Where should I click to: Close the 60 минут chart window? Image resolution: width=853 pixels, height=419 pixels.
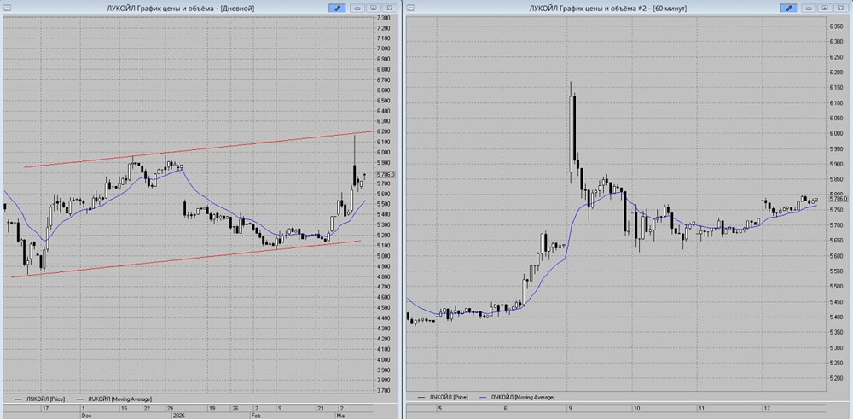click(841, 9)
